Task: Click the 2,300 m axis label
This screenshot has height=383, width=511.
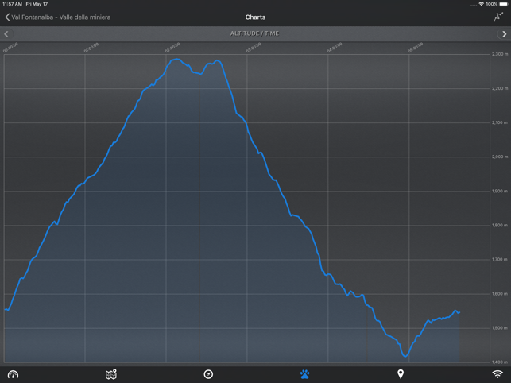Action: coord(500,54)
